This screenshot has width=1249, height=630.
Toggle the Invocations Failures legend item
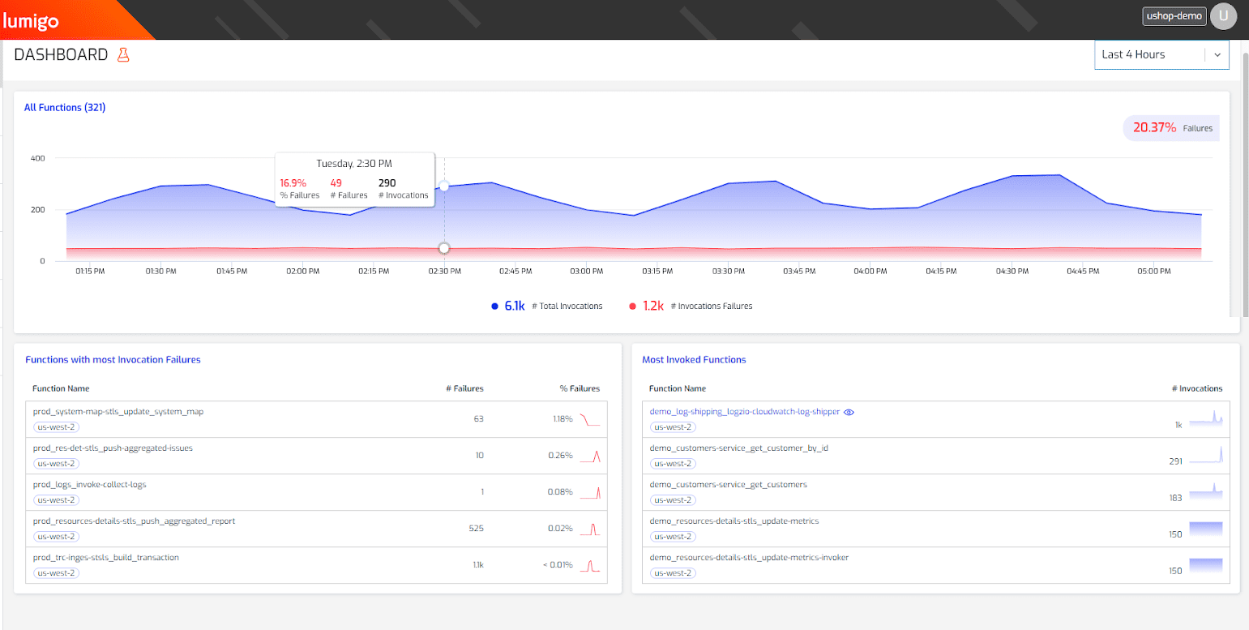[x=691, y=306]
